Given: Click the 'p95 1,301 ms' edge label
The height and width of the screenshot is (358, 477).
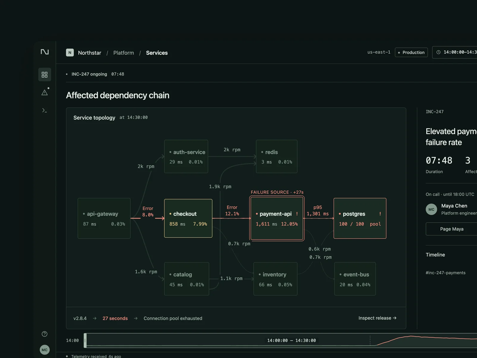Looking at the screenshot, I should point(318,211).
